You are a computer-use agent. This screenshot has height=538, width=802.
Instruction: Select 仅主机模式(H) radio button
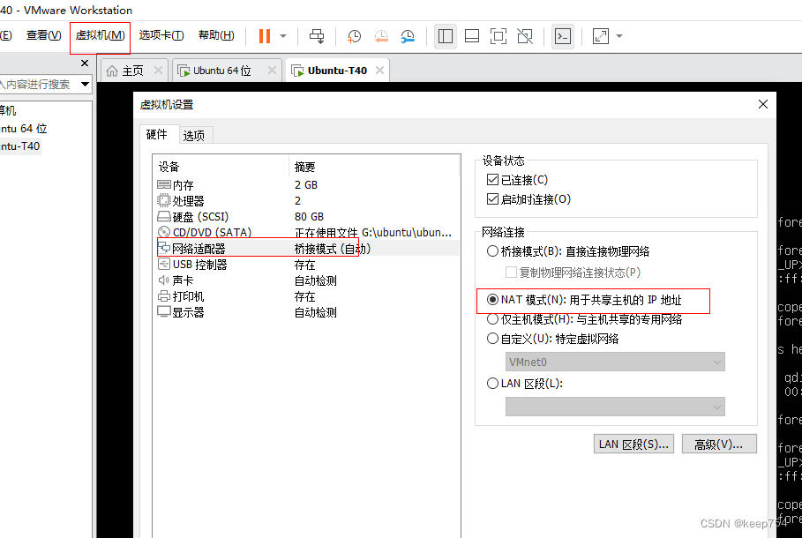[x=492, y=319]
